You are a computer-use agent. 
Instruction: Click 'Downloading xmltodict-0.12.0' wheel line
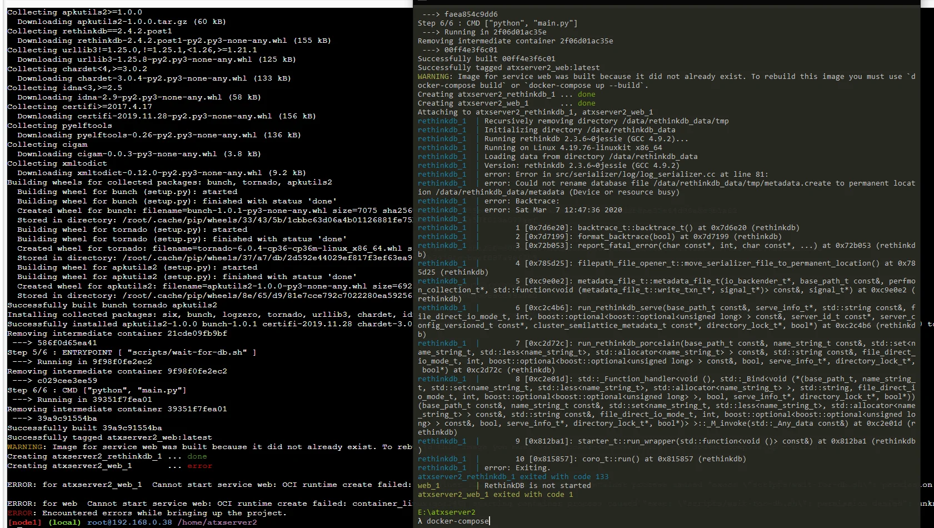(161, 173)
